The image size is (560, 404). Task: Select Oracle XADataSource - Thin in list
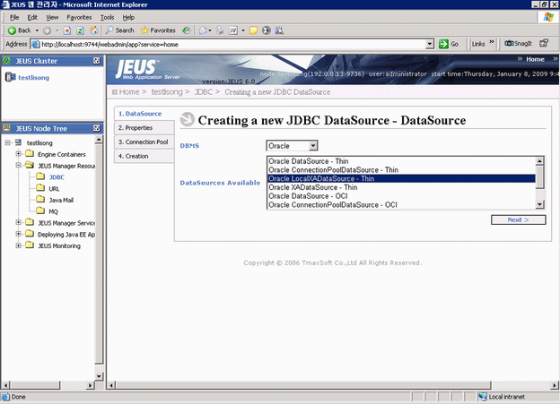pos(401,187)
